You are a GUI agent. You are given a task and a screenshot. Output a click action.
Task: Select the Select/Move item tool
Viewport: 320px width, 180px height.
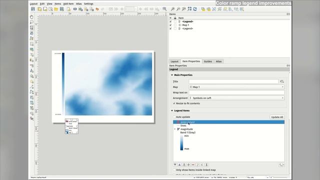pyautogui.click(x=31, y=27)
